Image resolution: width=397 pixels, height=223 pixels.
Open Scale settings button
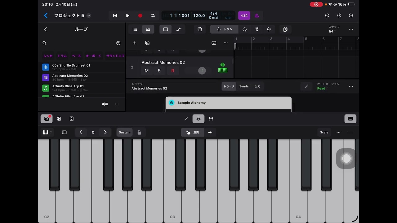click(324, 132)
